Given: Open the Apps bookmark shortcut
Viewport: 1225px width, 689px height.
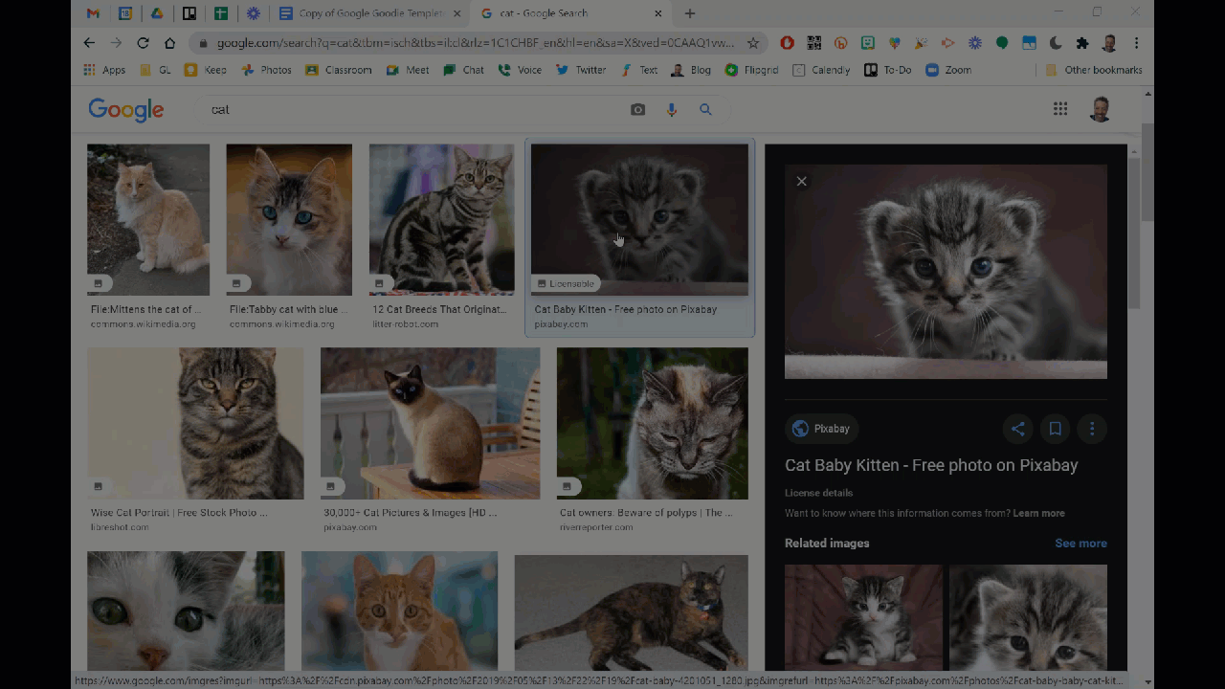Looking at the screenshot, I should tap(104, 70).
